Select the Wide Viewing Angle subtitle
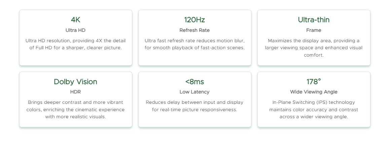Viewport: 389px width, 142px height. (314, 92)
